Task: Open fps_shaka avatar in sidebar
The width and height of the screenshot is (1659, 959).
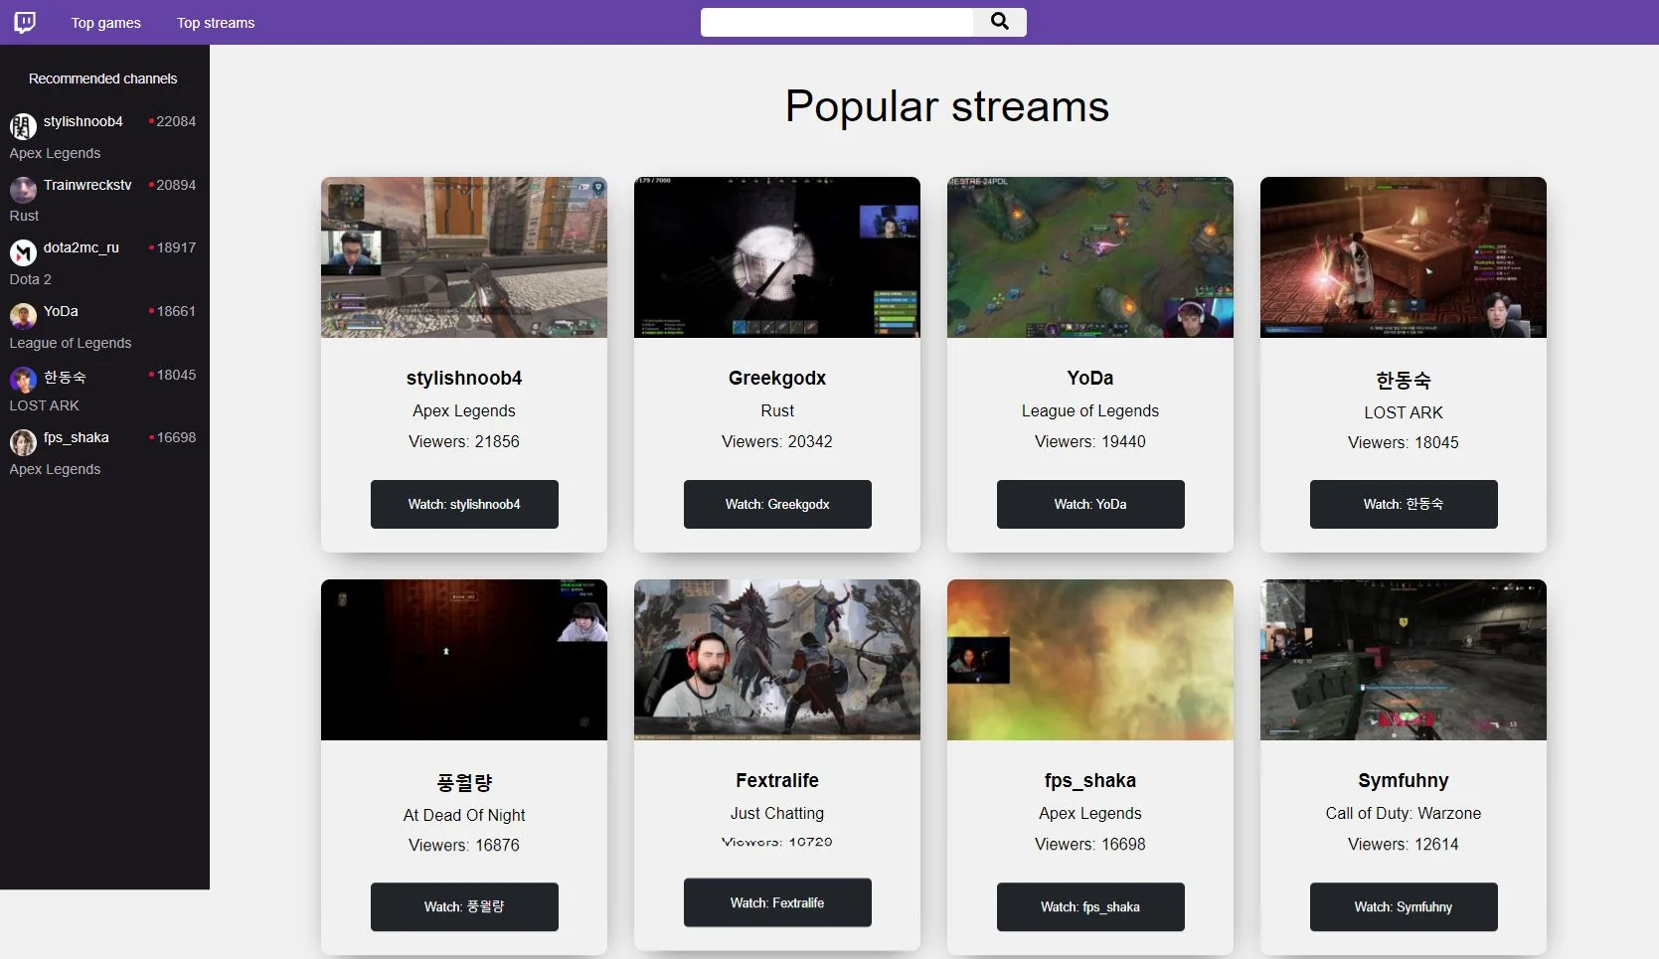Action: click(x=23, y=441)
